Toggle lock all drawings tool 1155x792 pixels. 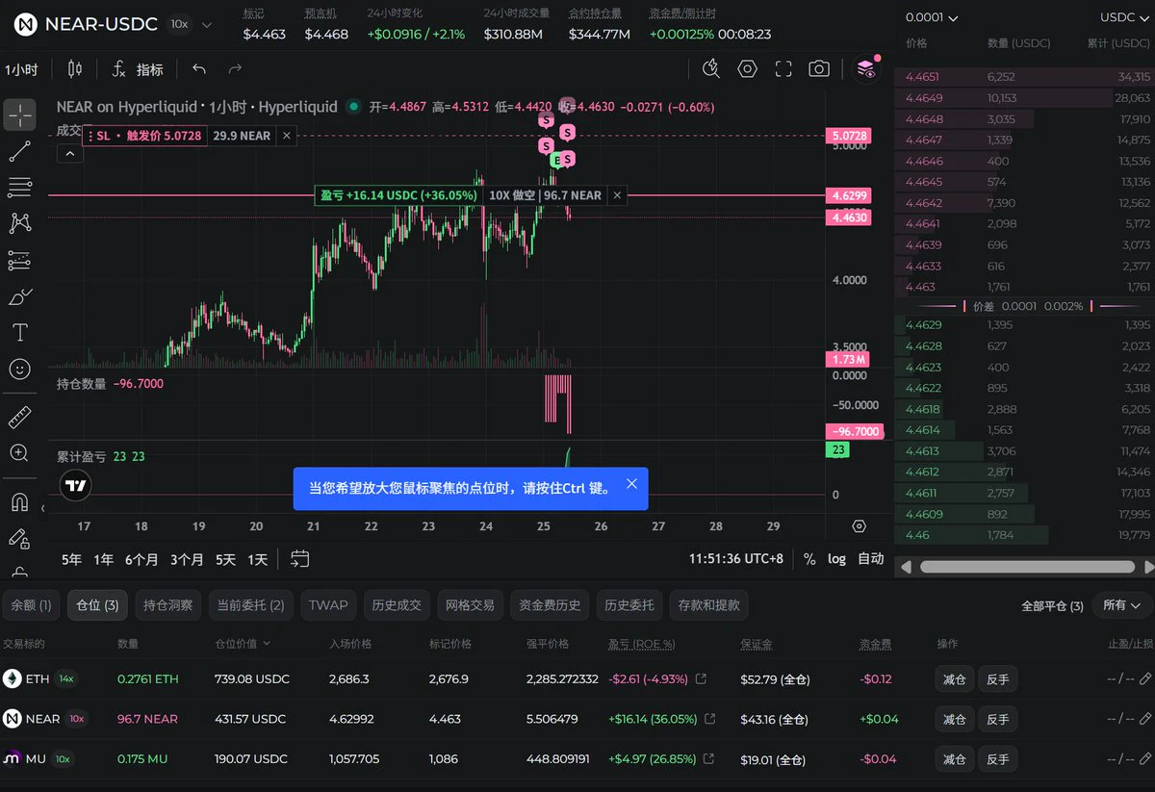[x=19, y=572]
